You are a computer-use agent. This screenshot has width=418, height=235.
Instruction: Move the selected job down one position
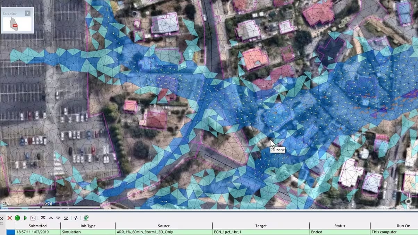pos(58,218)
